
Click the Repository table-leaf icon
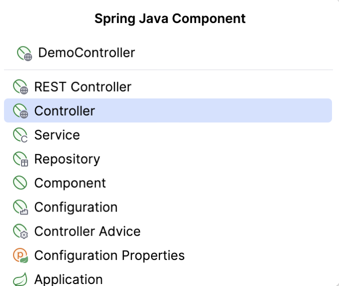(20, 159)
